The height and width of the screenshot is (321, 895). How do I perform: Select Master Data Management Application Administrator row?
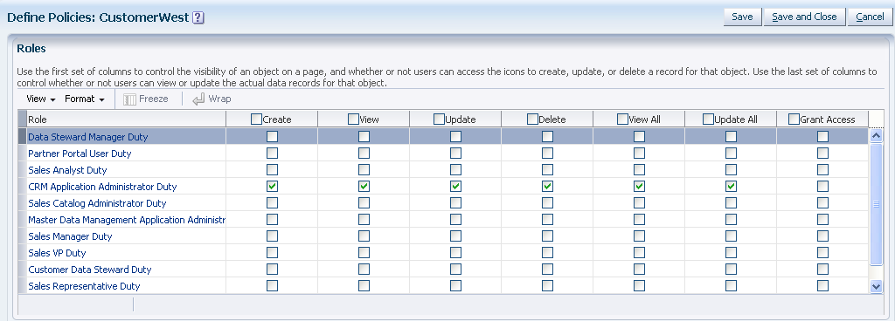point(443,219)
